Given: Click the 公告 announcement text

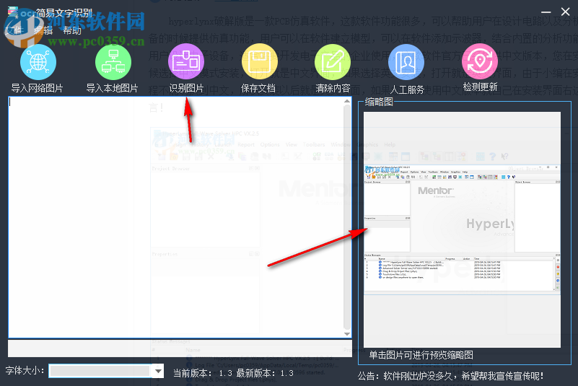Looking at the screenshot, I should [450, 376].
